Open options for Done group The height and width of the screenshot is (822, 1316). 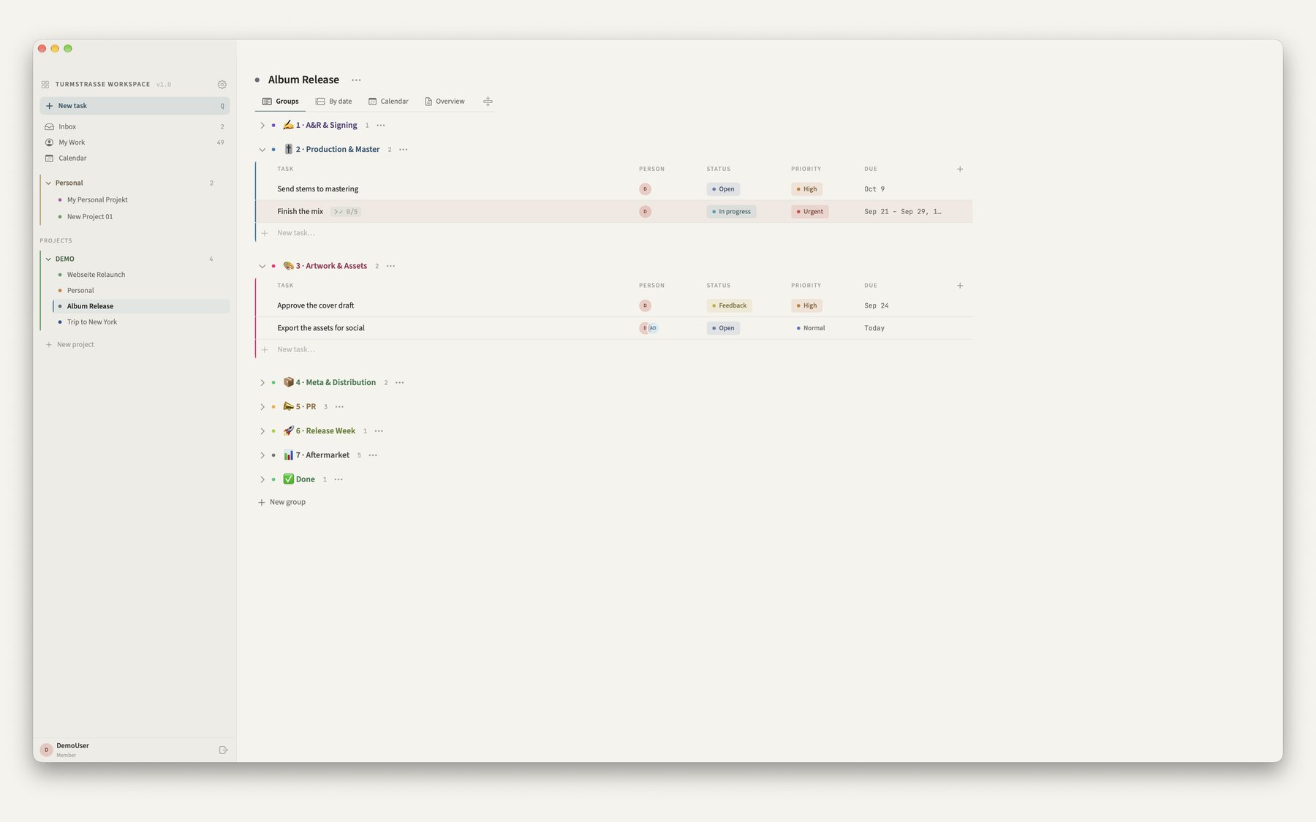click(339, 479)
